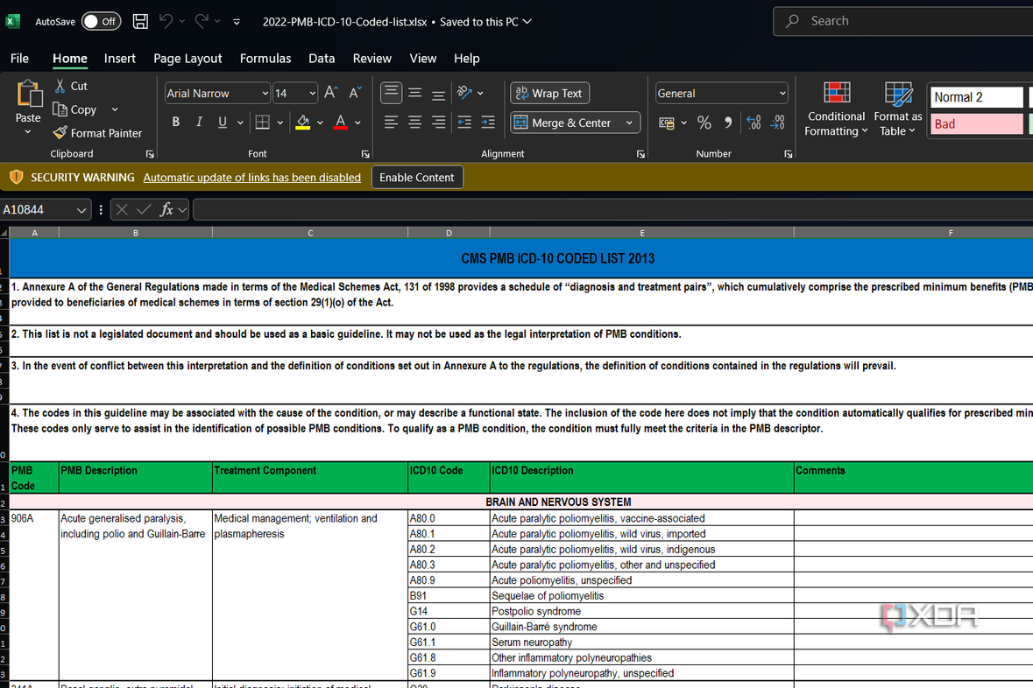
Task: Switch to the Formulas tab
Action: tap(265, 58)
